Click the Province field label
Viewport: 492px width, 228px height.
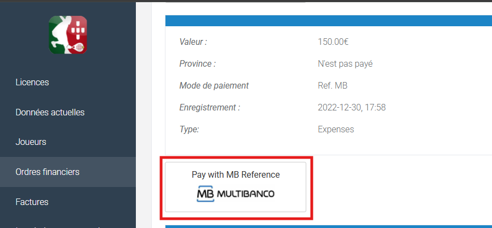[197, 63]
